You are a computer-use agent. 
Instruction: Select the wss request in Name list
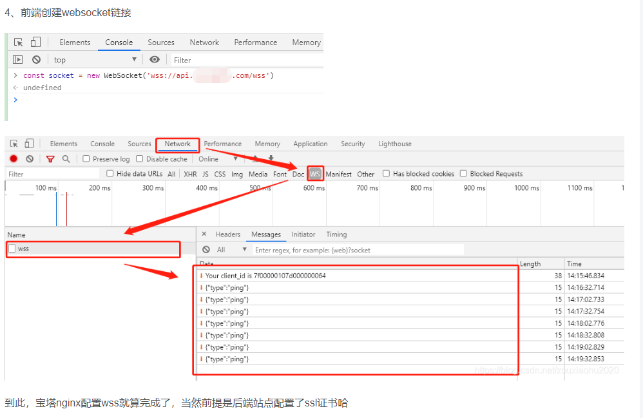[23, 249]
